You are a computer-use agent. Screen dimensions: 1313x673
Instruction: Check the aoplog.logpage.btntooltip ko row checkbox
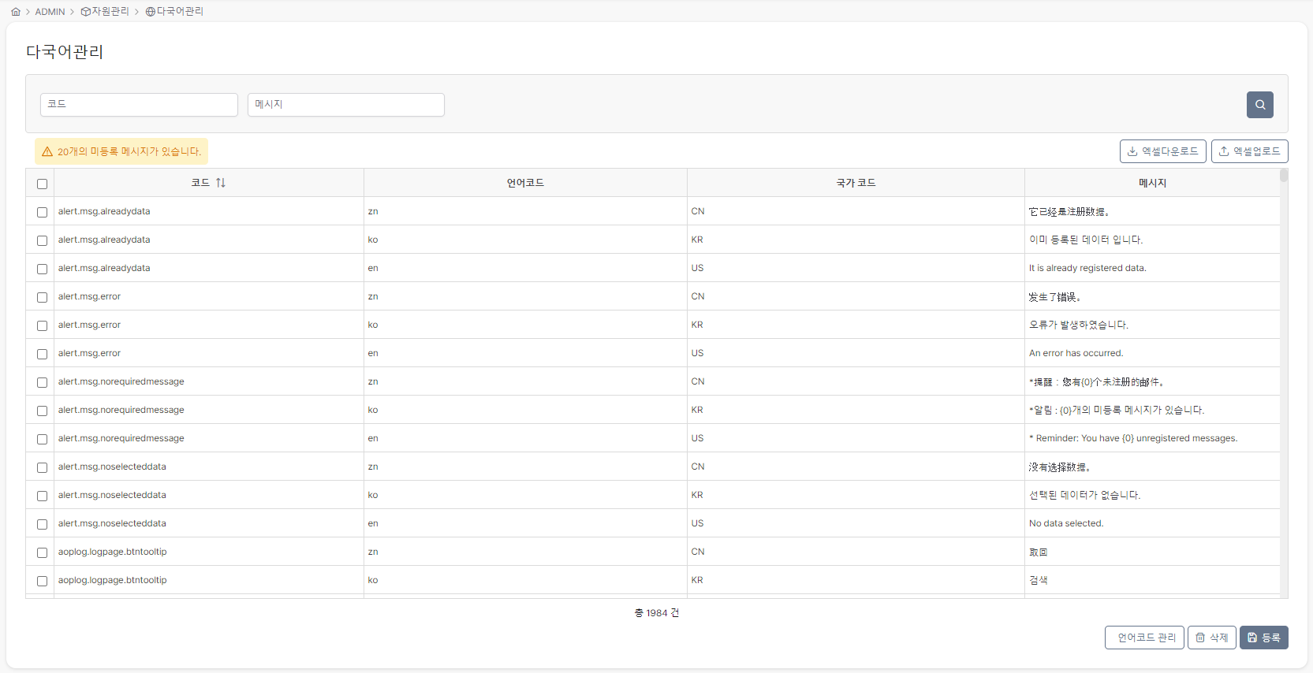42,581
